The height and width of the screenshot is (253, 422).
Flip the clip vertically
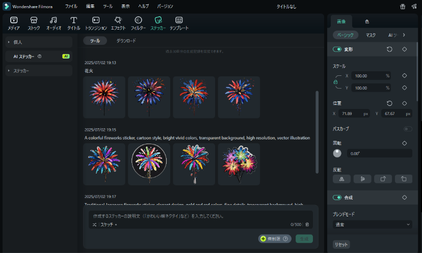(x=362, y=179)
